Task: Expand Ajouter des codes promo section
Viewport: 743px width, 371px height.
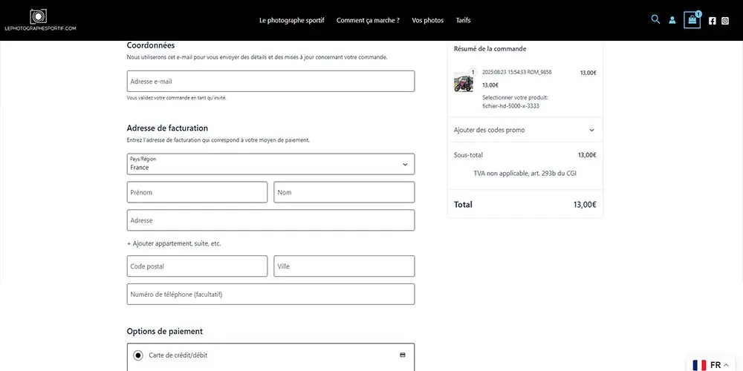Action: (x=525, y=130)
